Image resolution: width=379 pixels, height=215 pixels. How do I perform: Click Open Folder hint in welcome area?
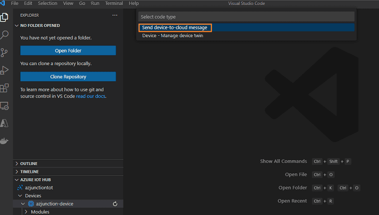coord(293,188)
